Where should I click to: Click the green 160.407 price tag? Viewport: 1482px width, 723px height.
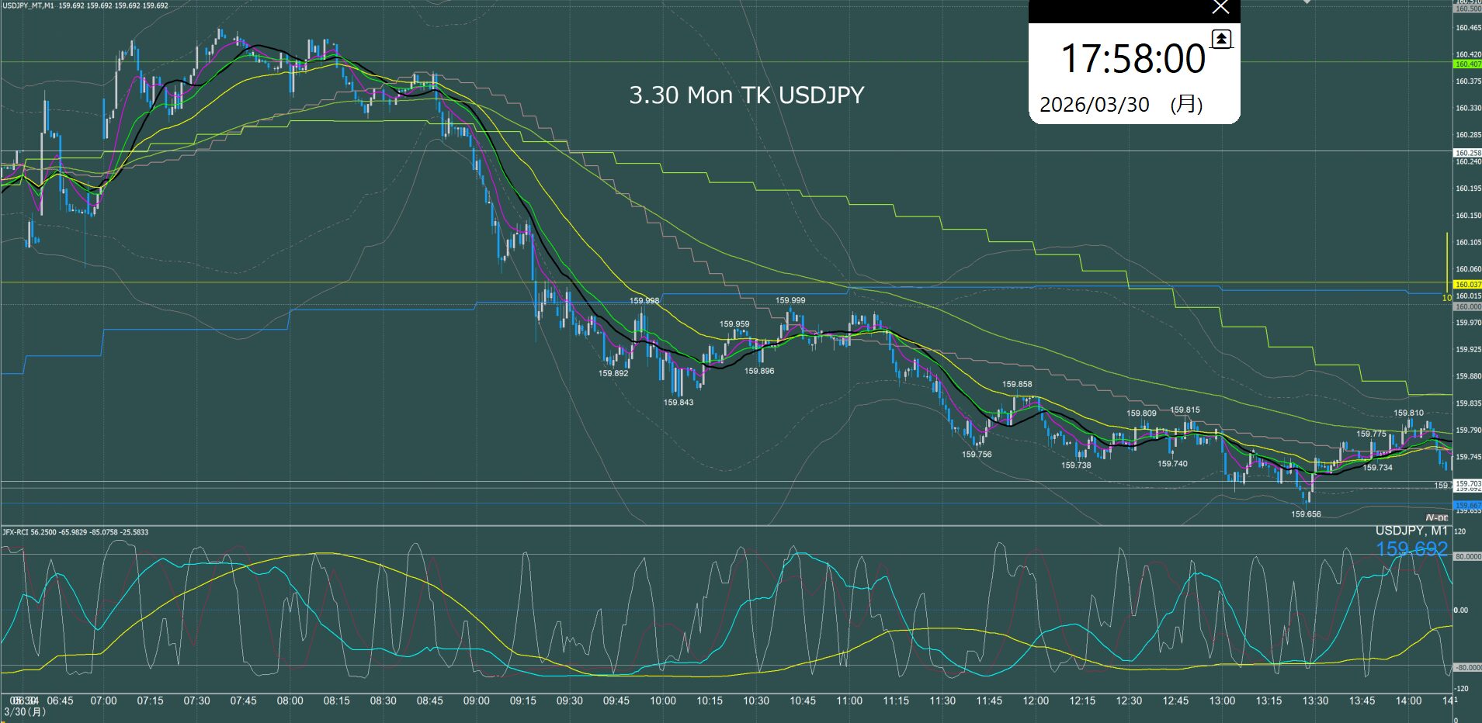1467,64
